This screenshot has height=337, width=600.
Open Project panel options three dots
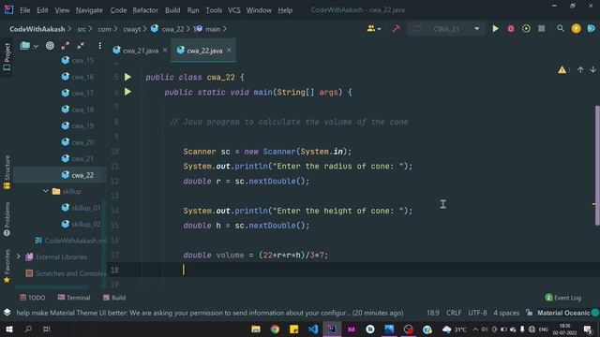99,46
